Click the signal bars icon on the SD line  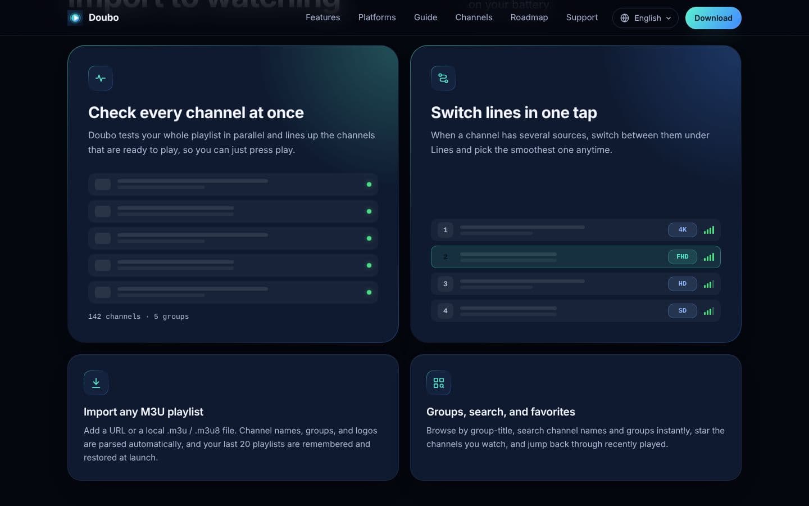point(709,311)
